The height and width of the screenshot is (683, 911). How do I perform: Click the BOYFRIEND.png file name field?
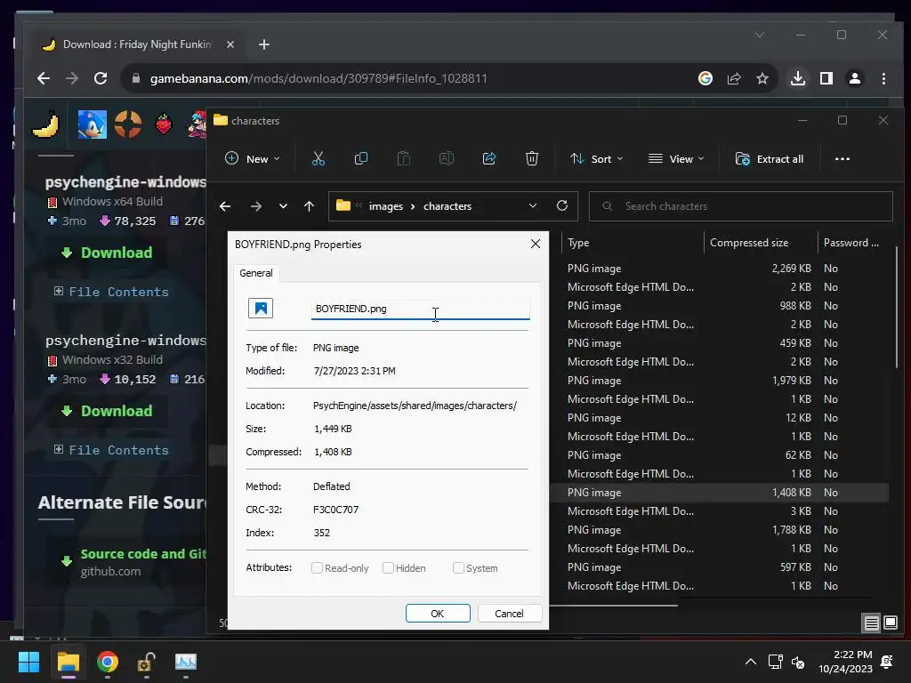click(x=420, y=309)
